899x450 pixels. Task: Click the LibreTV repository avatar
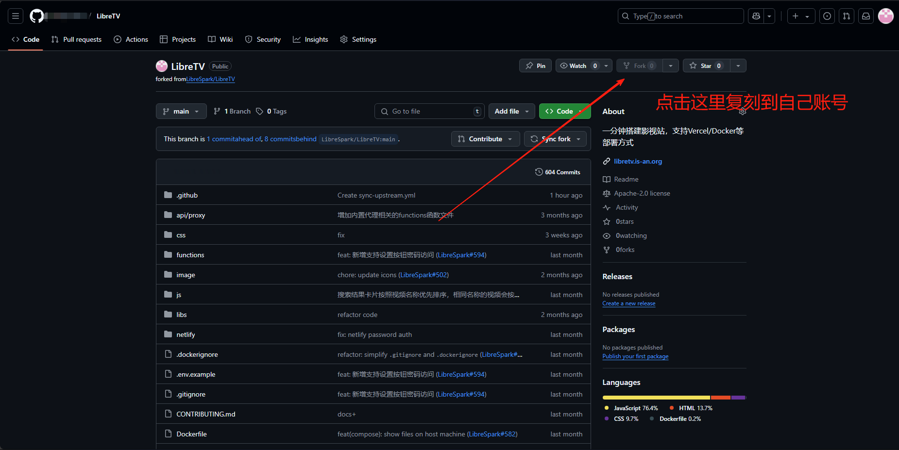[162, 66]
